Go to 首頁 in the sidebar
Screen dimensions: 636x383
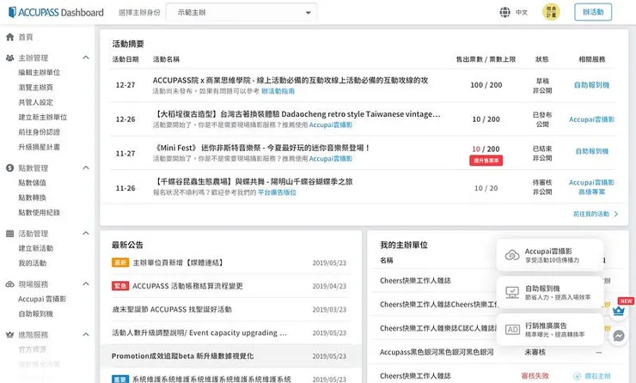point(26,37)
